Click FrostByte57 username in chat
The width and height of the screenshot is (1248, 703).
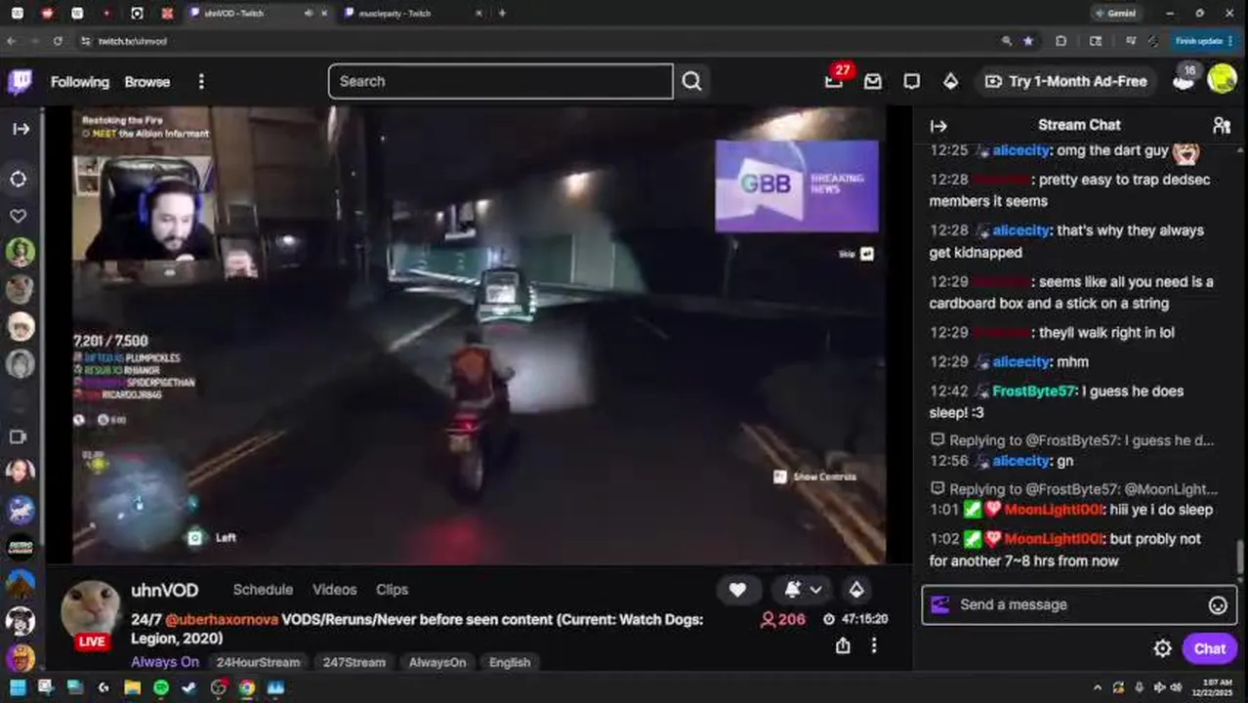pyautogui.click(x=1033, y=392)
